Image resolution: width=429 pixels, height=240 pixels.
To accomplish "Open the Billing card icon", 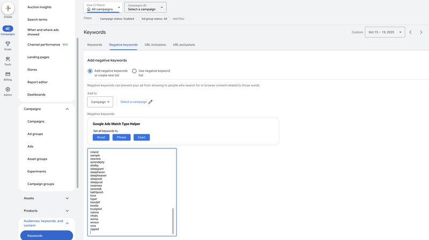I will point(8,74).
